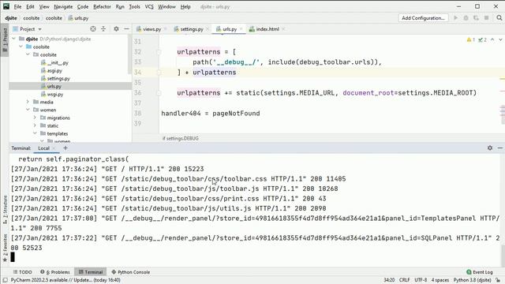This screenshot has width=505, height=284.
Task: Go to previous highlighted error arrow
Action: [492, 39]
